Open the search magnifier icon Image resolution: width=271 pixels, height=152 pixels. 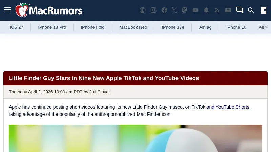251,10
